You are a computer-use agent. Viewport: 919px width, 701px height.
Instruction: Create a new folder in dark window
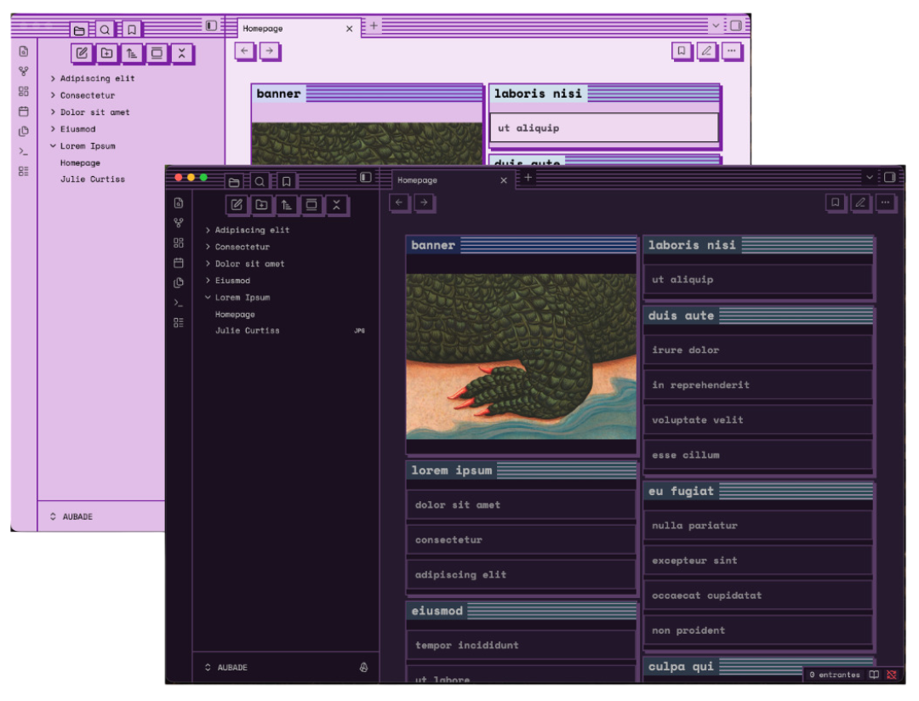[261, 204]
